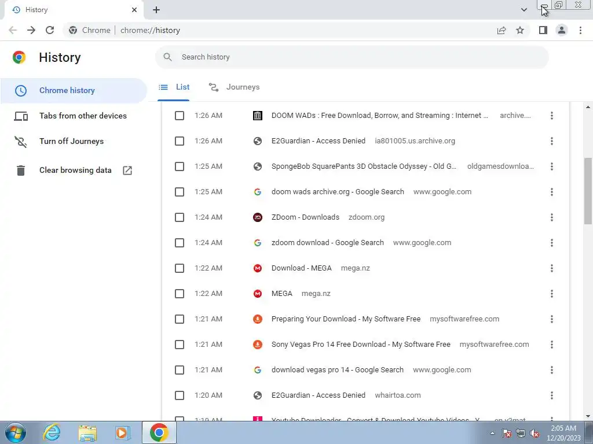Check the Preparing Your Download checkbox

180,319
